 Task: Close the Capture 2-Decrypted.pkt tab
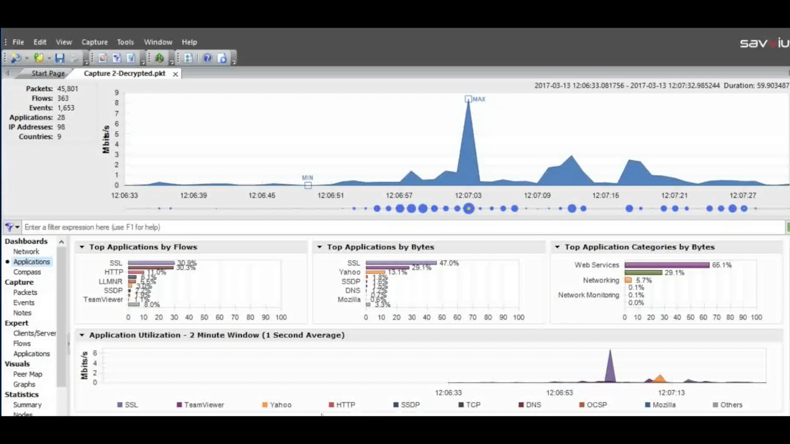point(175,73)
